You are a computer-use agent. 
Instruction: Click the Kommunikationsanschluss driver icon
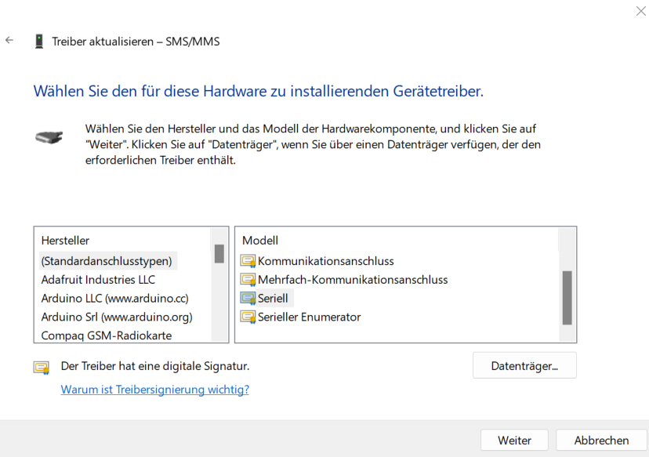point(248,261)
